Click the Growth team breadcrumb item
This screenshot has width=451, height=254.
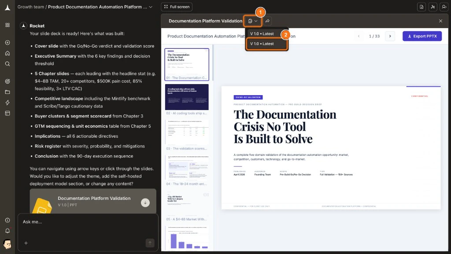tap(30, 7)
